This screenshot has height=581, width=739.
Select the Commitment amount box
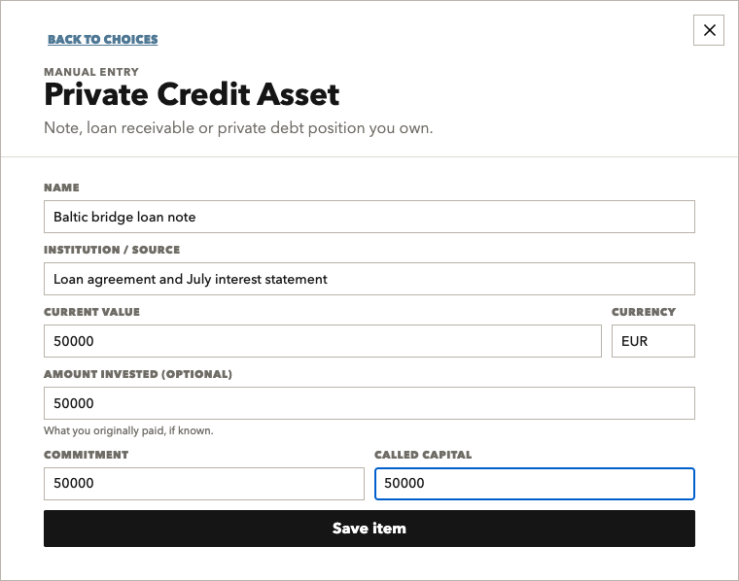tap(204, 484)
